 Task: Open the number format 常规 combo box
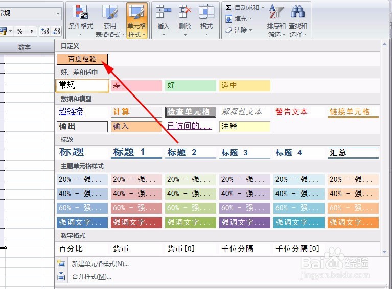click(30, 13)
